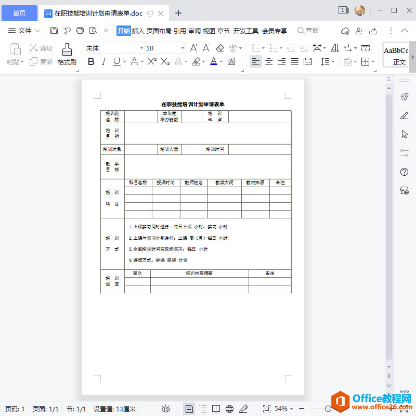Viewport: 416px width, 416px height.
Task: Toggle italic formatting
Action: point(105,62)
